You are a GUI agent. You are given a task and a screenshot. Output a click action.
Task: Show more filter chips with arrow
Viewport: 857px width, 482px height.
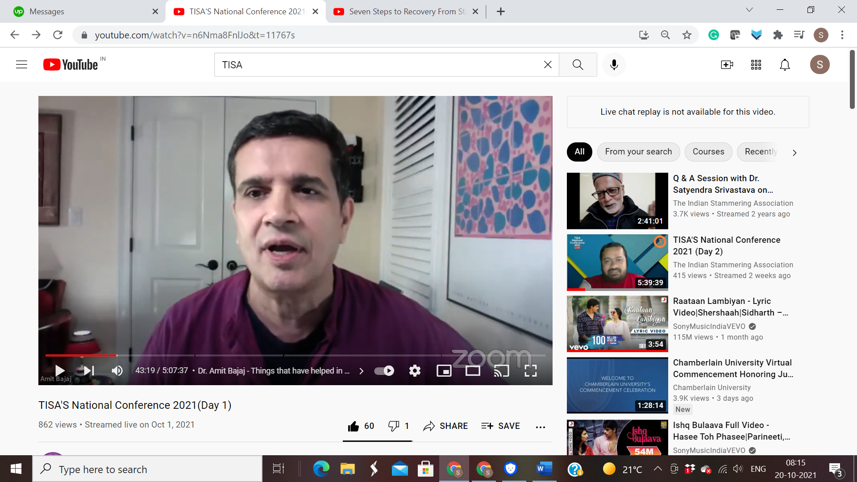click(795, 153)
